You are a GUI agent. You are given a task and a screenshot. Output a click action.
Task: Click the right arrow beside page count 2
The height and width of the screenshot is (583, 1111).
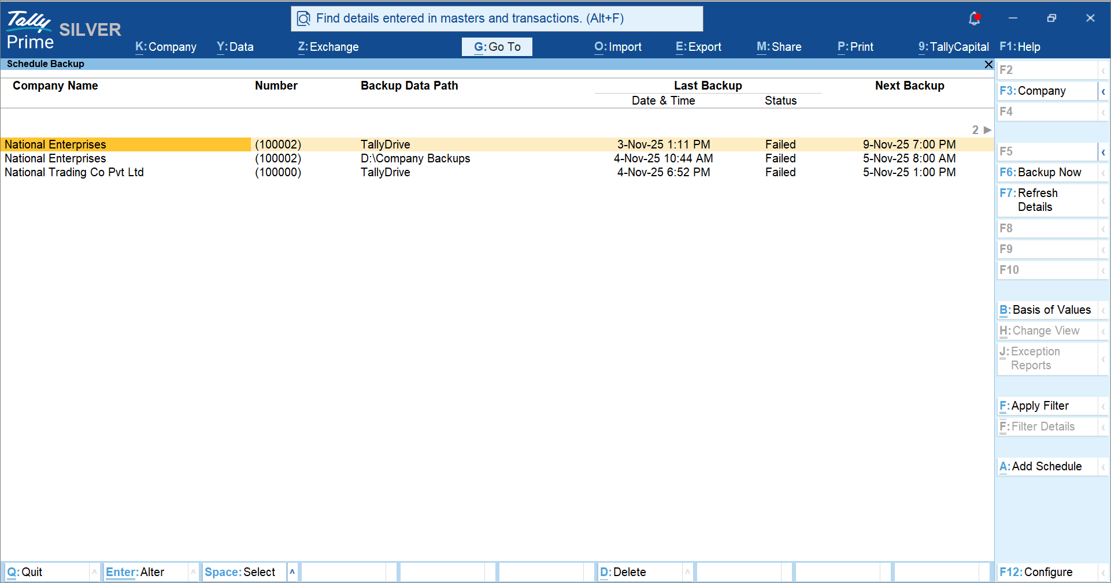point(987,130)
